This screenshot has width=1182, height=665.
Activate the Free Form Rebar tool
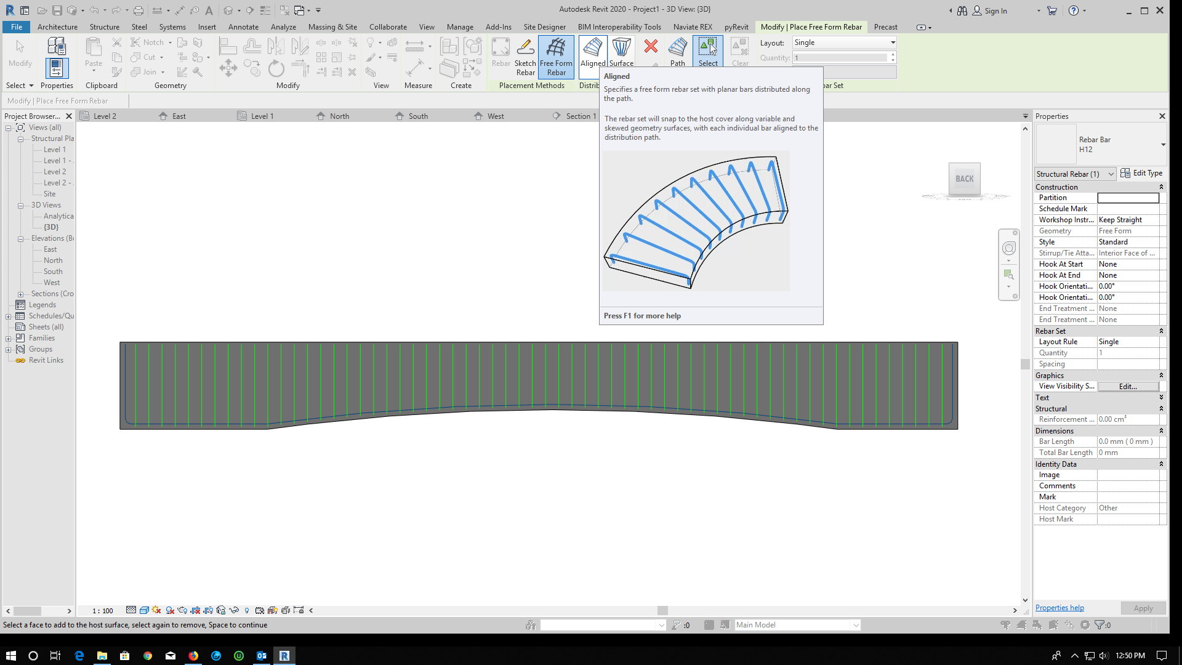pyautogui.click(x=556, y=55)
